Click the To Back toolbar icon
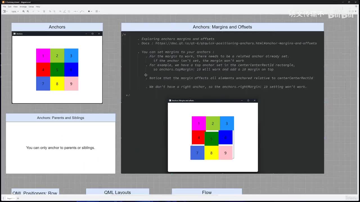This screenshot has width=360, height=202. (x=55, y=12)
